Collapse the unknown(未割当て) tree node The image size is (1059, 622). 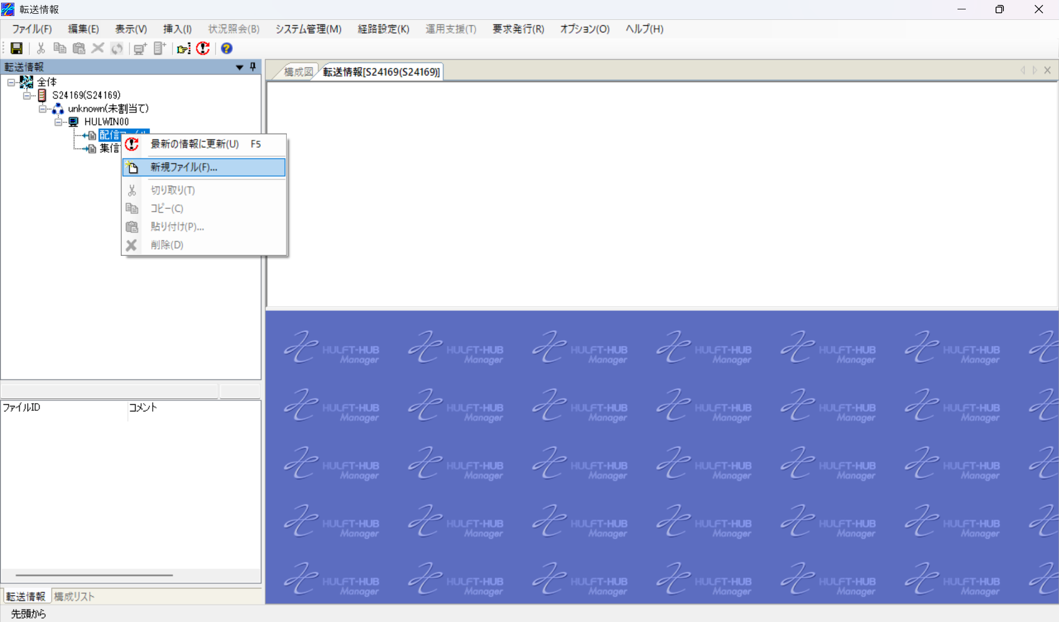click(42, 109)
